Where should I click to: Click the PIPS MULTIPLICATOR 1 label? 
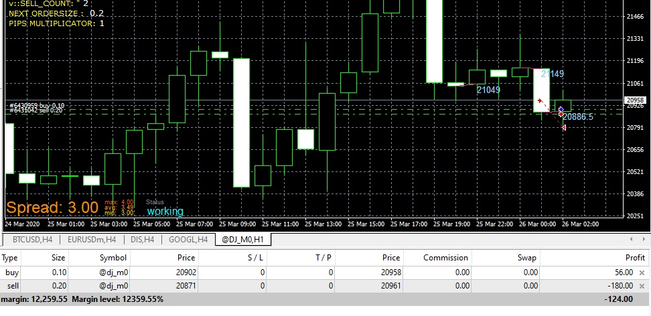56,23
